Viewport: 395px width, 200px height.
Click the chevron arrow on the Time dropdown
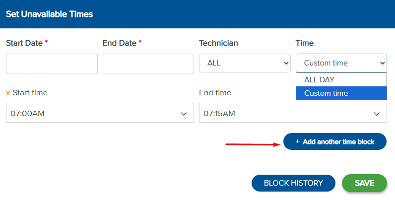point(382,63)
